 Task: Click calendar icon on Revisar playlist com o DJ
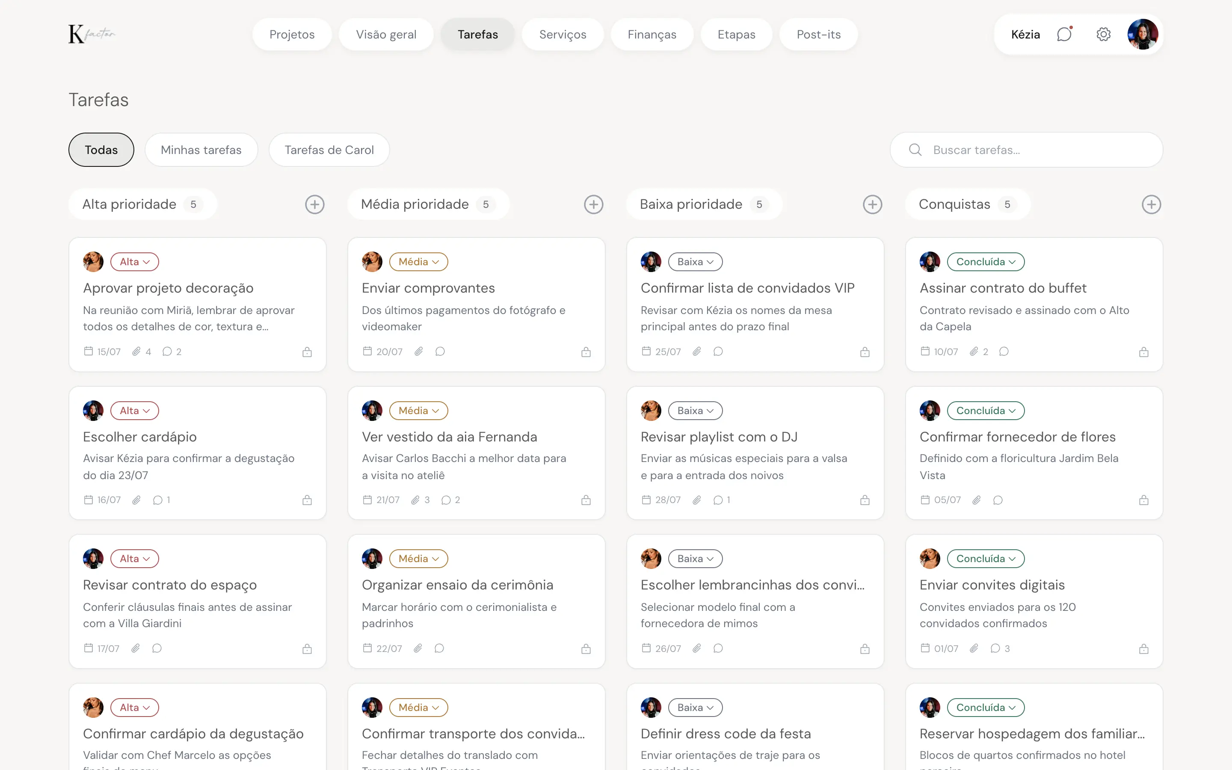pos(646,500)
